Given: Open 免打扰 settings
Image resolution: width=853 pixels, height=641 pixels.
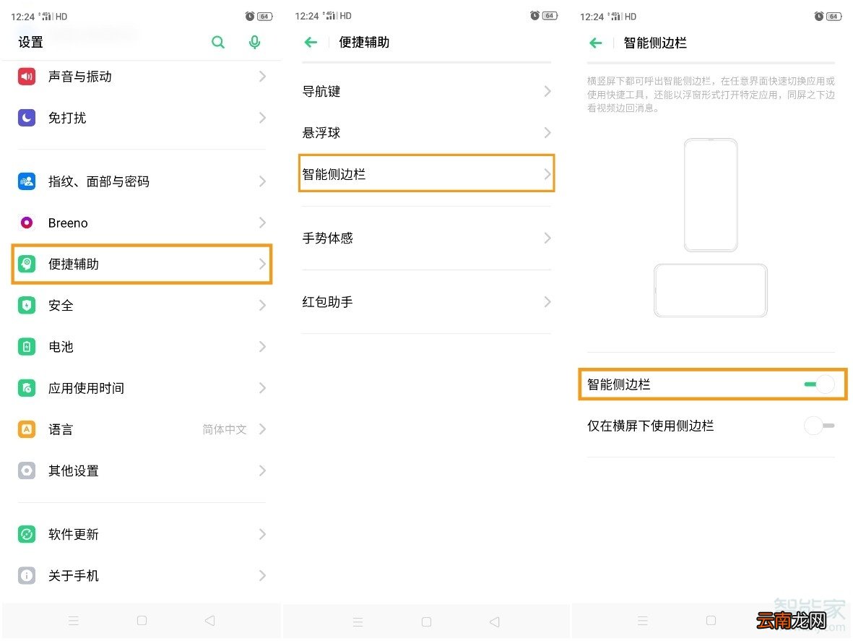Looking at the screenshot, I should (142, 118).
